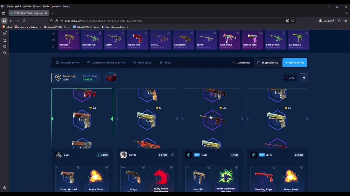Screen dimensions: 350x196
Task: Open the Widok menu
Action: click(18, 6)
